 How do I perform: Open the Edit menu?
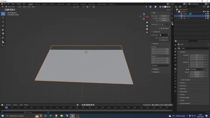[x=9, y=4]
